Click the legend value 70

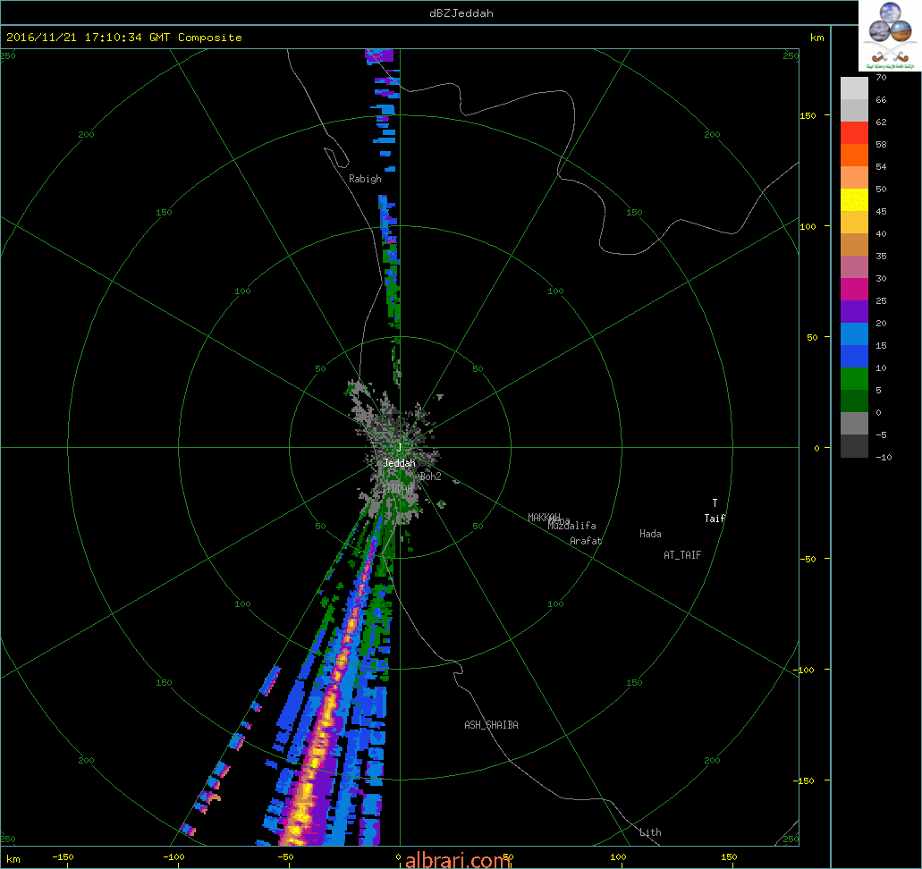[x=881, y=77]
